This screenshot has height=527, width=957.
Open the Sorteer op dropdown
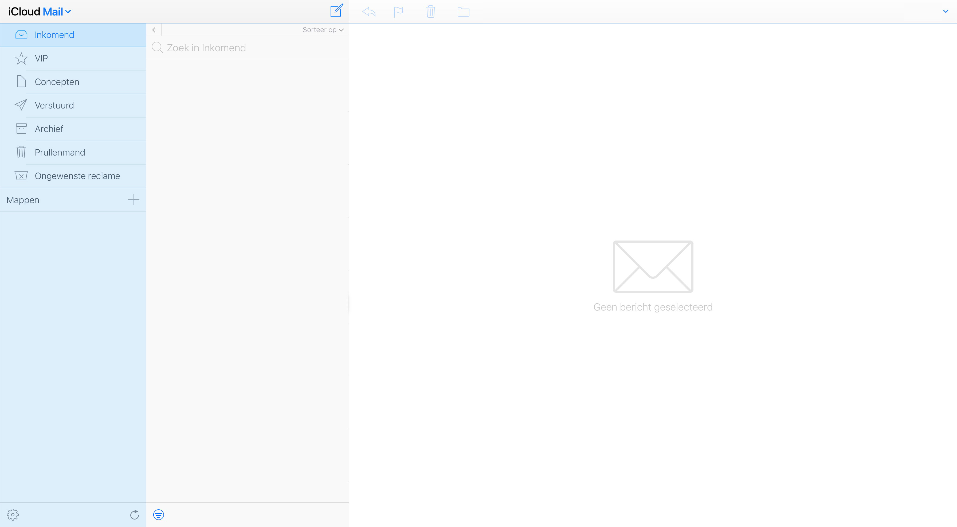[x=323, y=30]
